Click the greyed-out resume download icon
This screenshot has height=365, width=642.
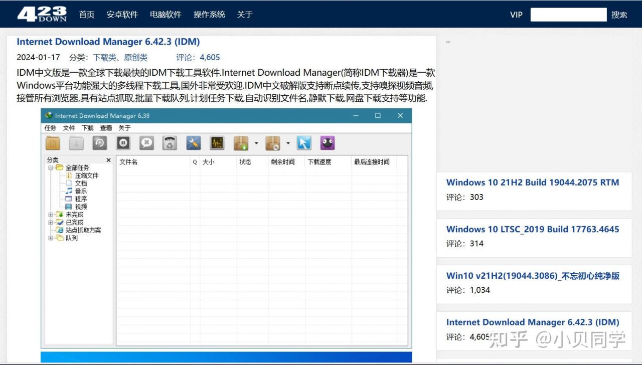pos(76,143)
